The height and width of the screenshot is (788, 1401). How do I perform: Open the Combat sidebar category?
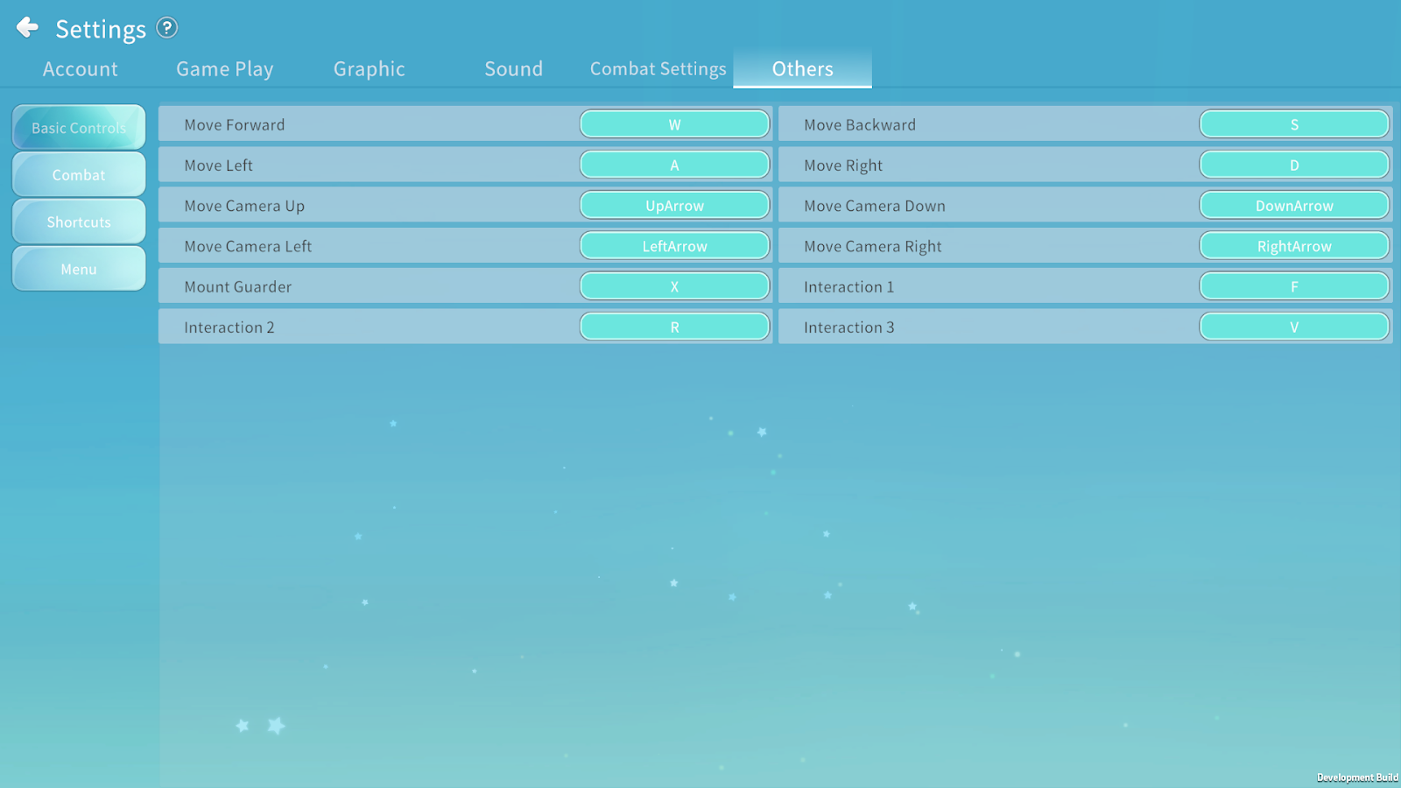click(79, 175)
